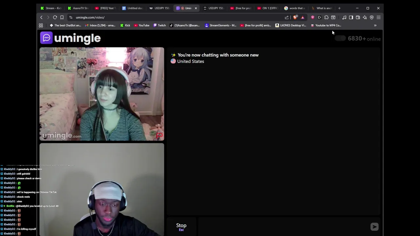The image size is (420, 236).
Task: Switch to the 'What is anot' tab
Action: point(322,8)
